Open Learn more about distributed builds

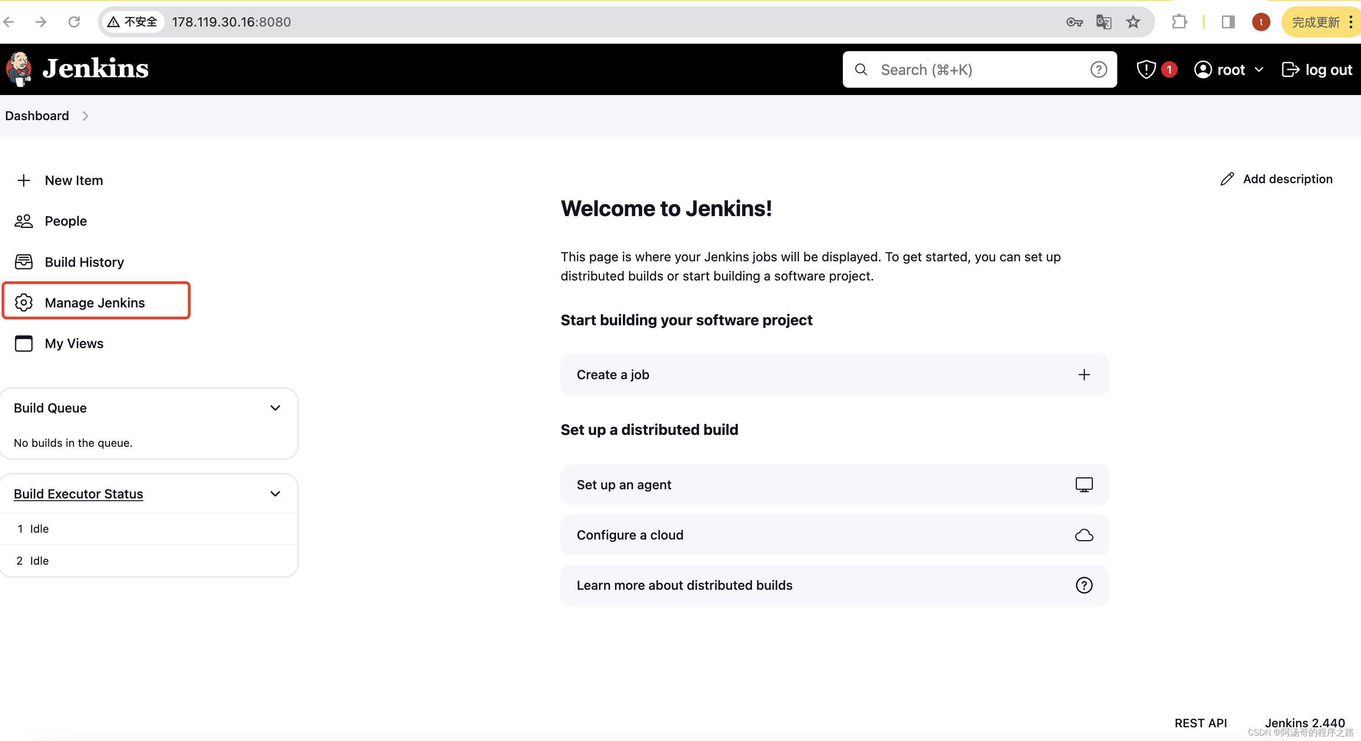(x=834, y=585)
